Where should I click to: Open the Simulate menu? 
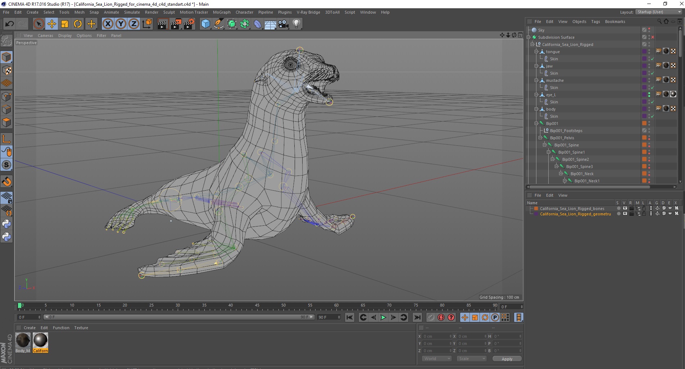[x=132, y=12]
